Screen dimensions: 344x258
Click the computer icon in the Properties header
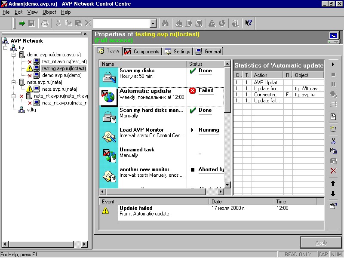click(x=334, y=37)
